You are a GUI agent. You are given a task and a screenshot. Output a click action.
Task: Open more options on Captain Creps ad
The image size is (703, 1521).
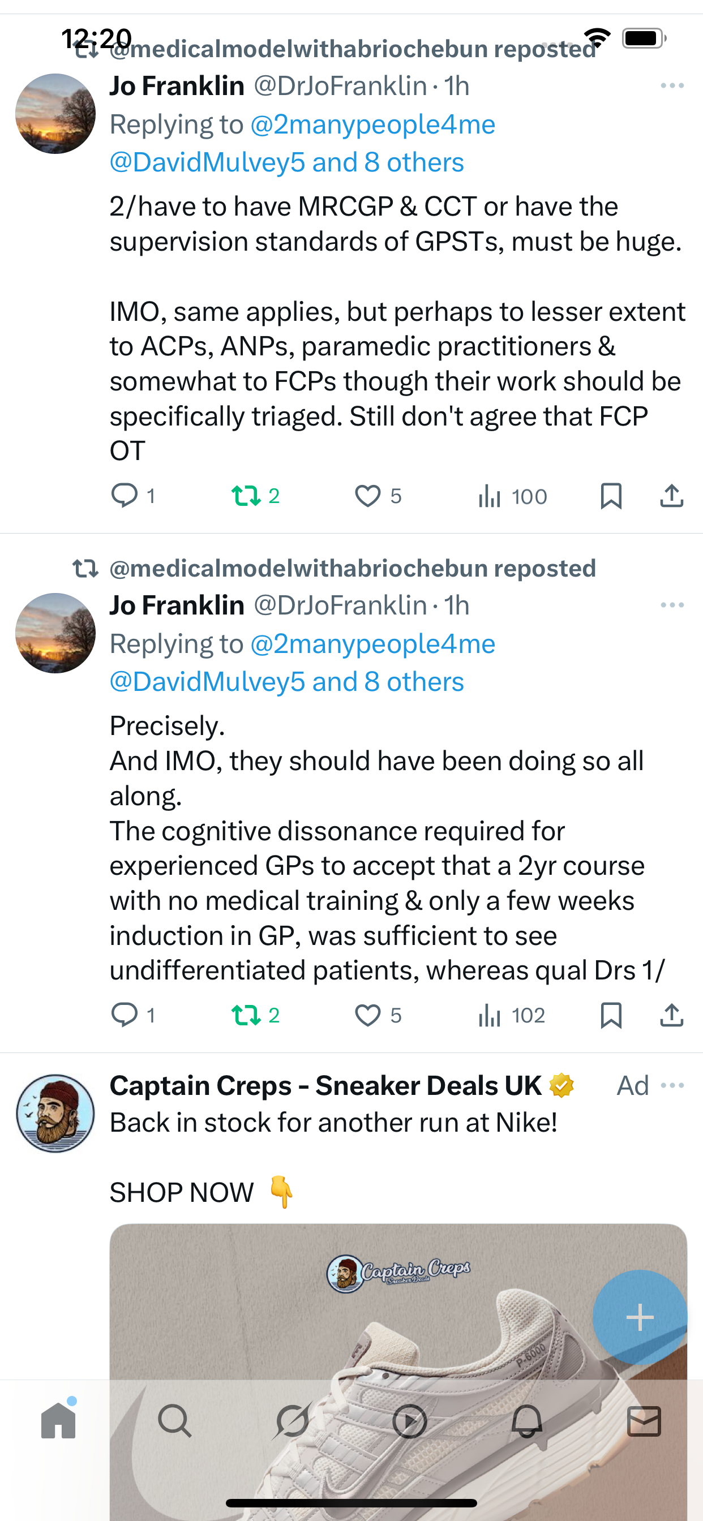coord(672,1085)
